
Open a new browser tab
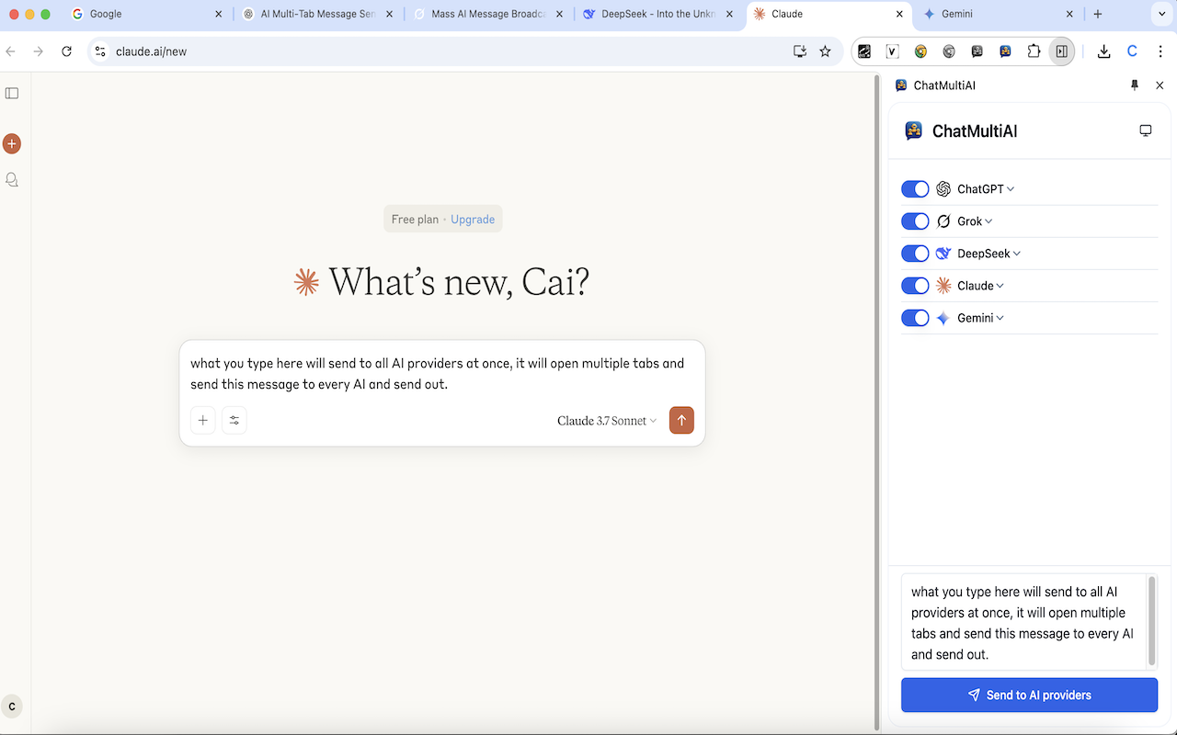point(1098,15)
